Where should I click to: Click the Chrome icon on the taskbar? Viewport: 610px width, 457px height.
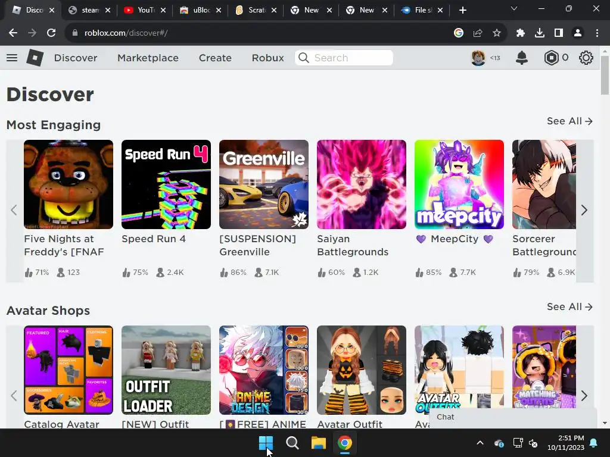tap(345, 443)
